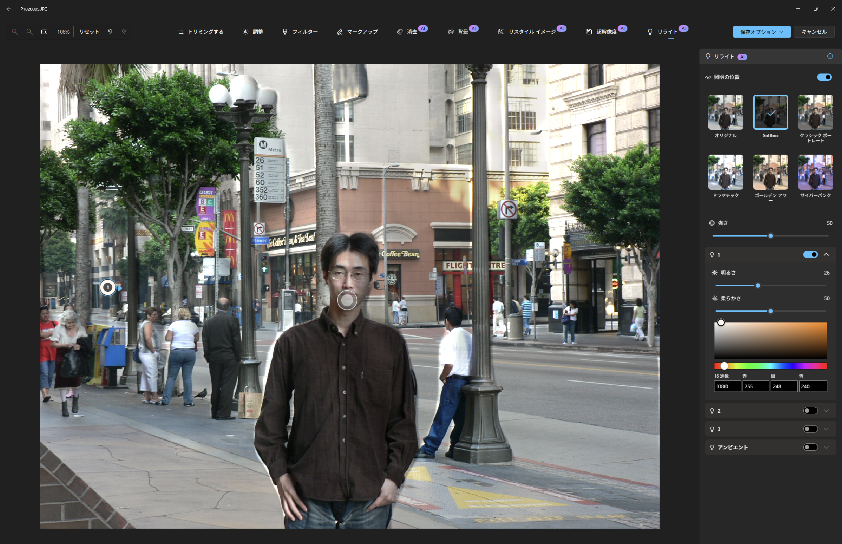
Task: Click the fit-to-window view icon
Action: [x=44, y=32]
